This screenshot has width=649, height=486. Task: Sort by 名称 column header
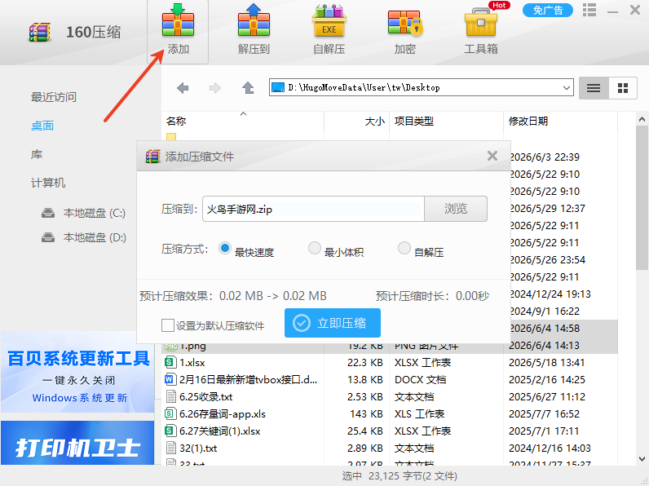242,121
